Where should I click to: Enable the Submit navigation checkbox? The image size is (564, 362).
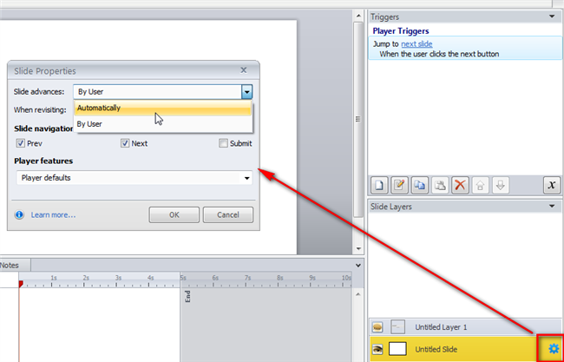pyautogui.click(x=223, y=143)
